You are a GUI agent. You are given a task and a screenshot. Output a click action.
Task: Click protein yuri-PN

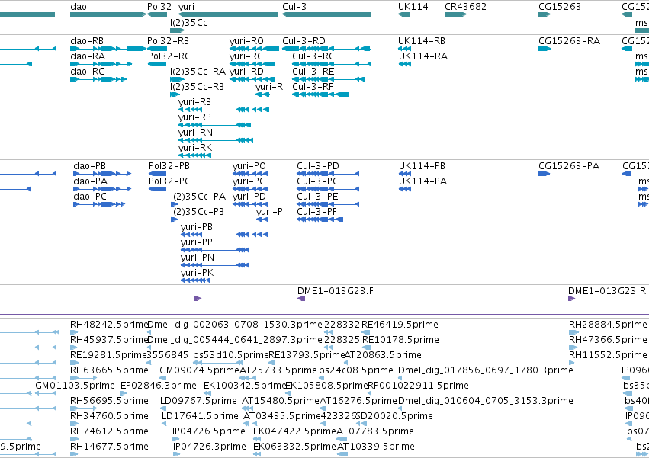(x=198, y=258)
